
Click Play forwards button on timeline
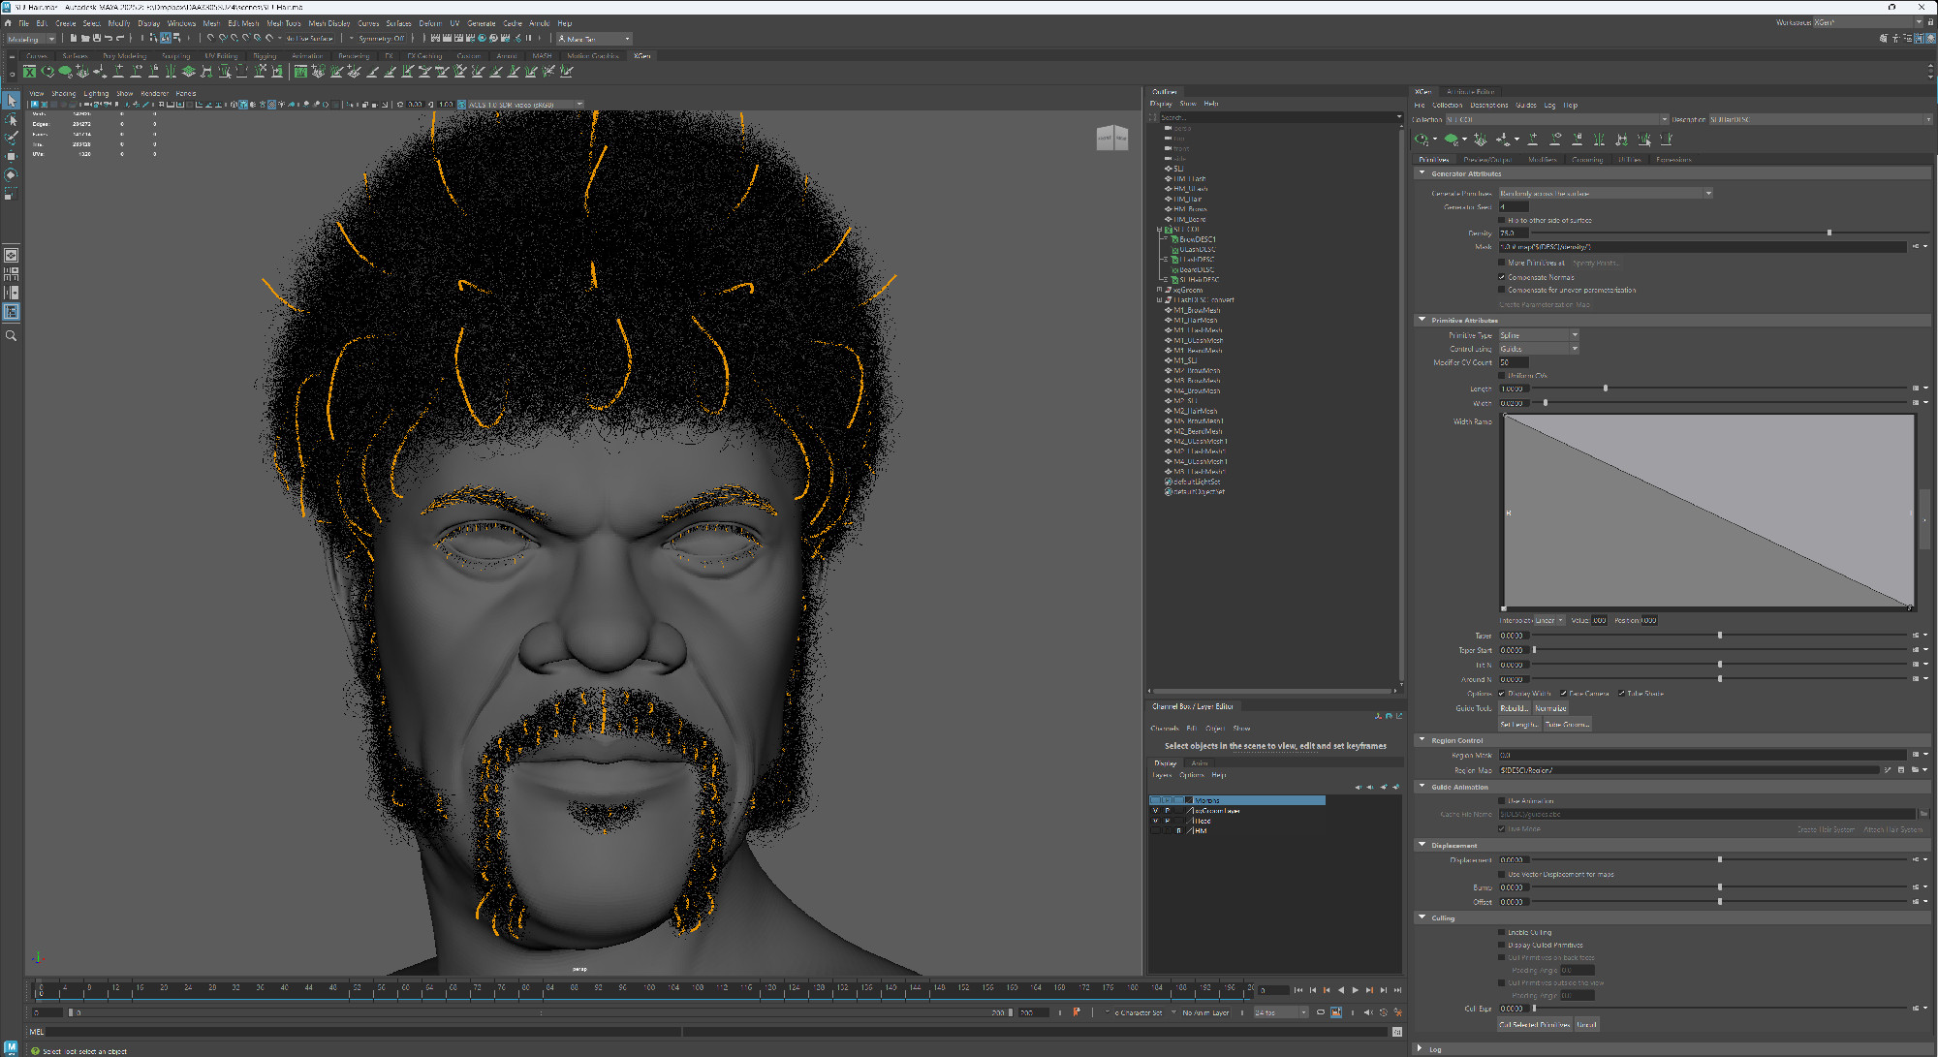pos(1355,990)
